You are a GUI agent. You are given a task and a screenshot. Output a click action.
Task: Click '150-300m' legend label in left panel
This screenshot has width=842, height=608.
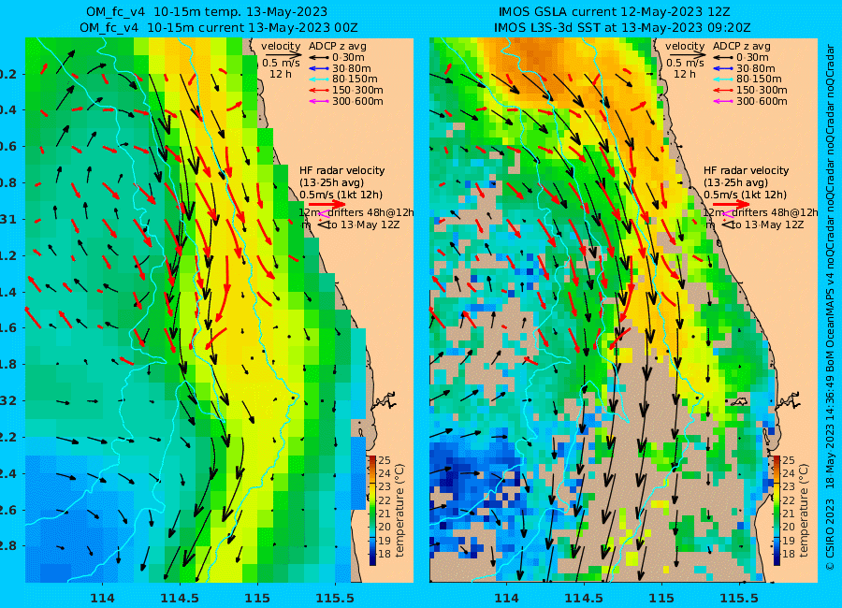pyautogui.click(x=357, y=90)
